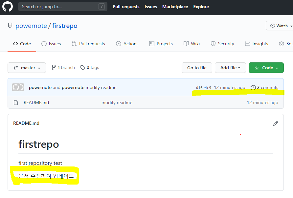Click the history clock icon beside 2 commits
Screen dimensions: 293x198
coord(253,87)
